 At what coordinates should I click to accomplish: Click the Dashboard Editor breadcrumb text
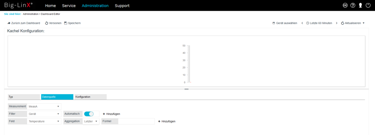click(51, 14)
